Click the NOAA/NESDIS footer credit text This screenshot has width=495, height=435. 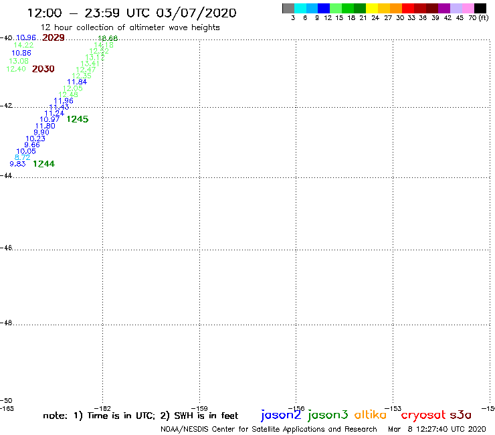click(269, 429)
